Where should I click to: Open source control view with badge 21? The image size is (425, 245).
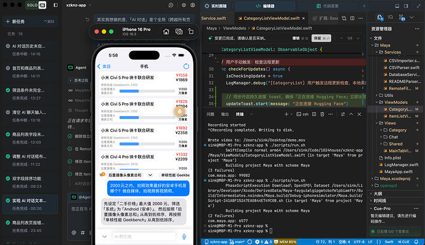point(402,18)
